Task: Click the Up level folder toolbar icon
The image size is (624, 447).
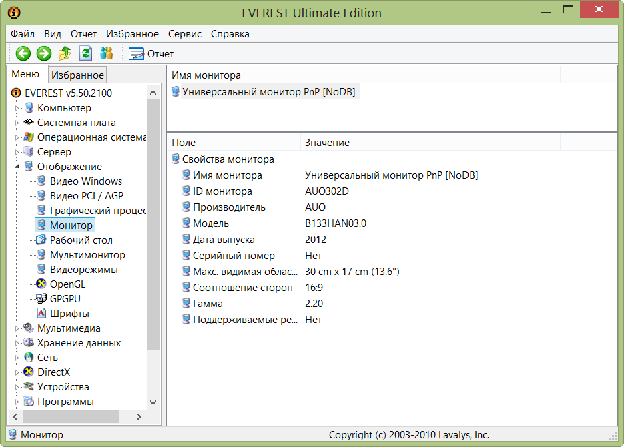Action: point(65,54)
